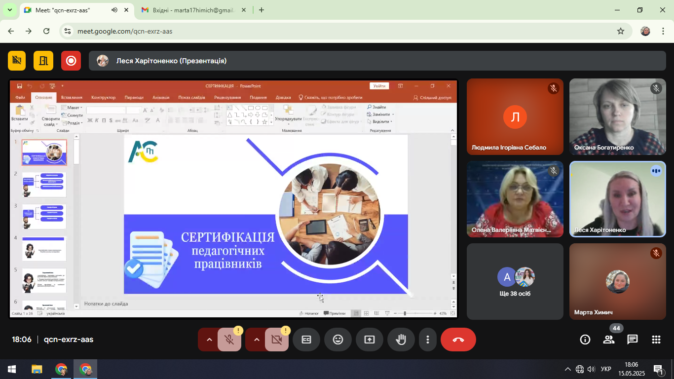Unmute your microphone in Meet
The height and width of the screenshot is (379, 674).
pos(229,340)
